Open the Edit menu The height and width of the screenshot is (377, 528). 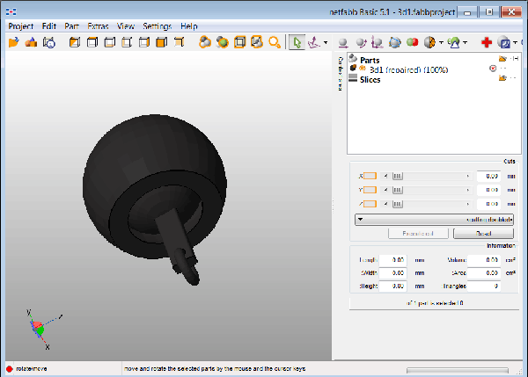point(48,26)
